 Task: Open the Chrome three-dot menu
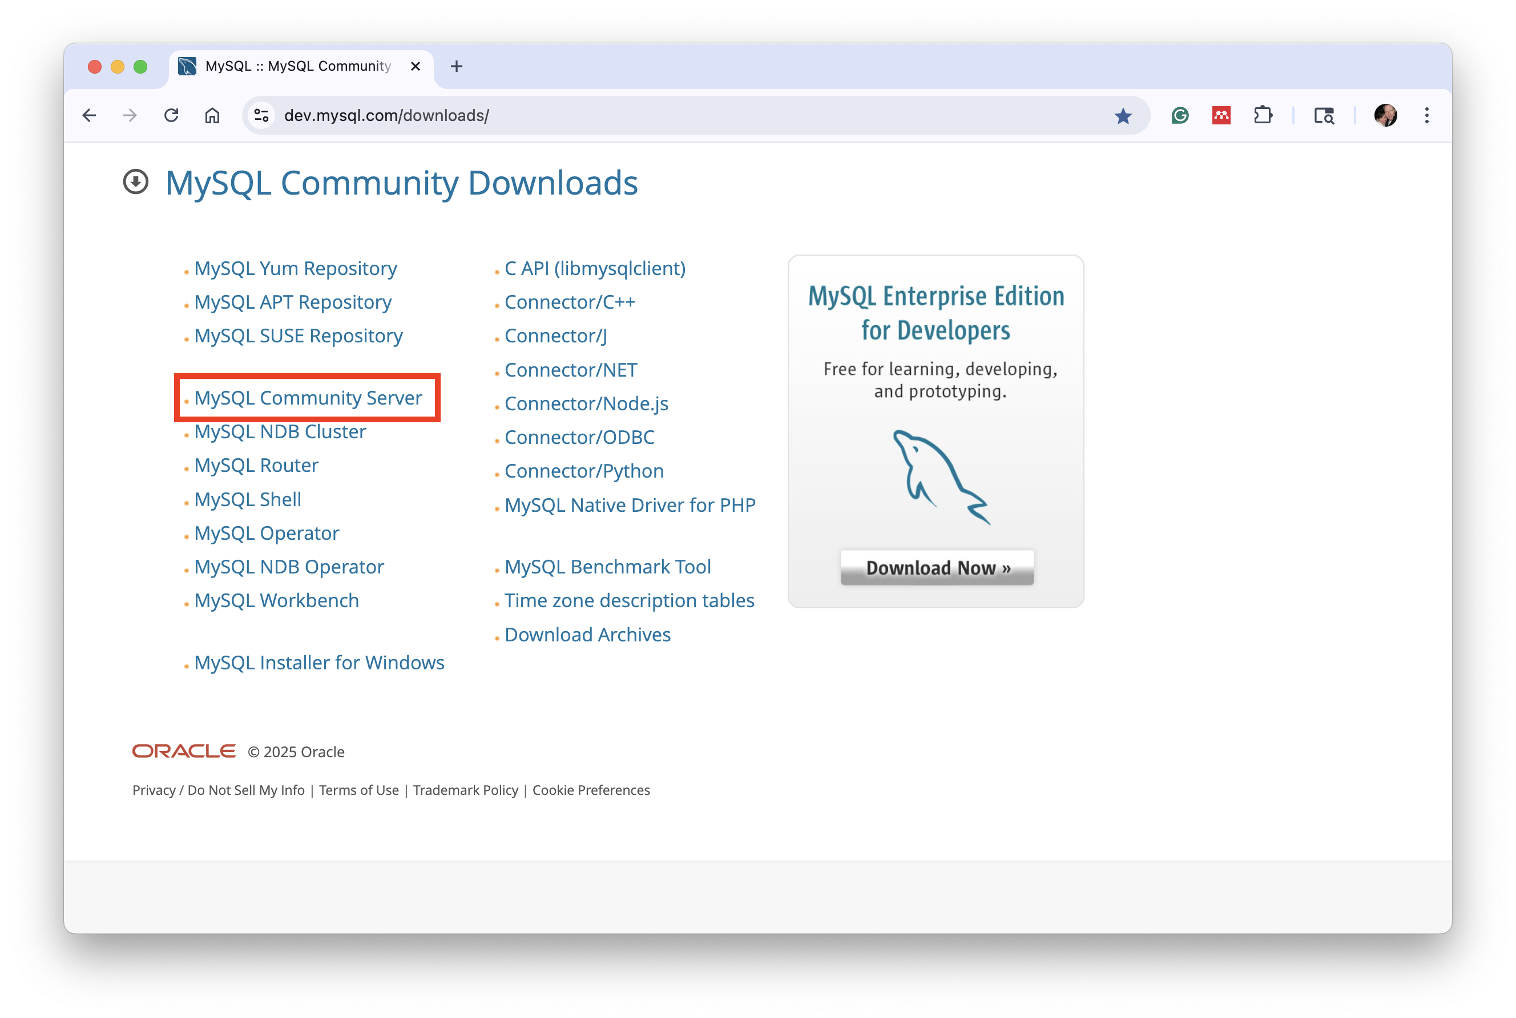click(x=1426, y=116)
